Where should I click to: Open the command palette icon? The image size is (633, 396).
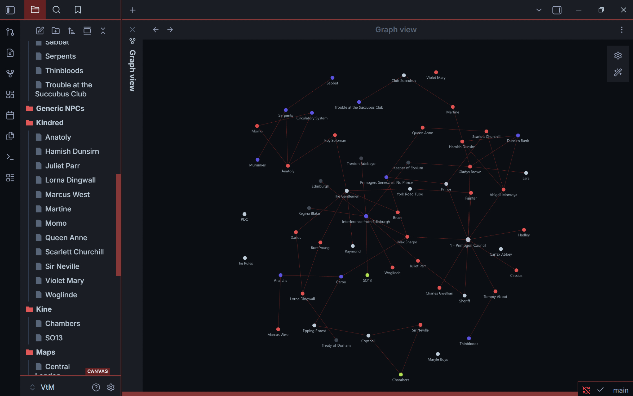pyautogui.click(x=10, y=157)
